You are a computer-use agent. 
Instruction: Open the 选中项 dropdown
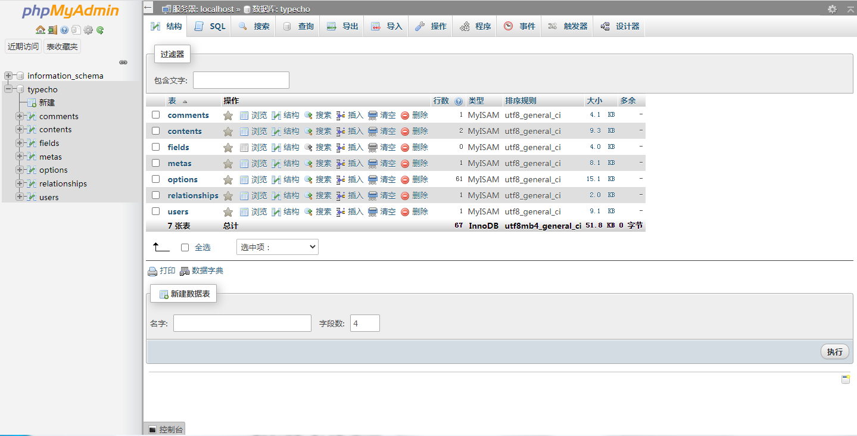click(x=277, y=247)
